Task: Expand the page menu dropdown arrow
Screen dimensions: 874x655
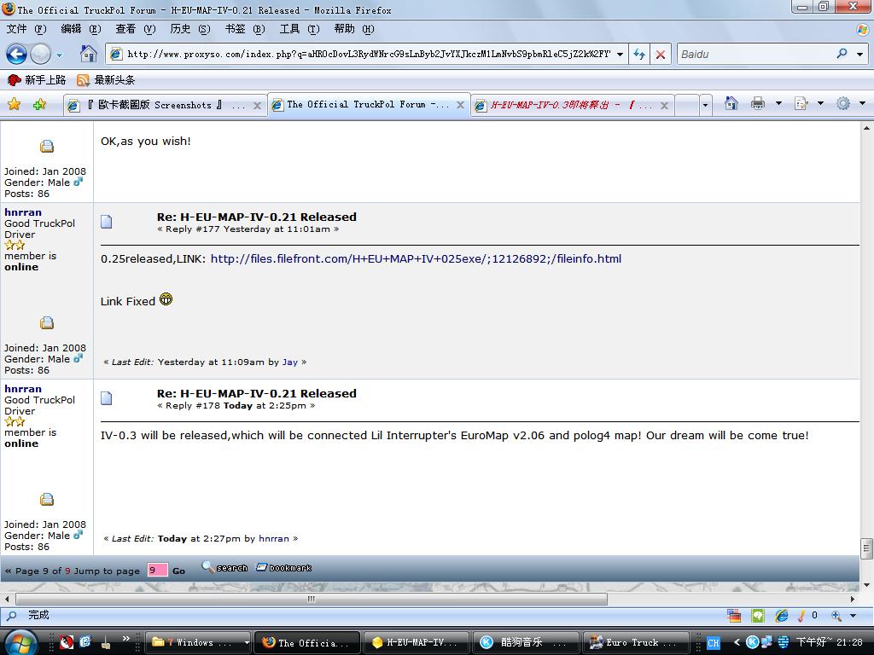Action: coord(820,103)
